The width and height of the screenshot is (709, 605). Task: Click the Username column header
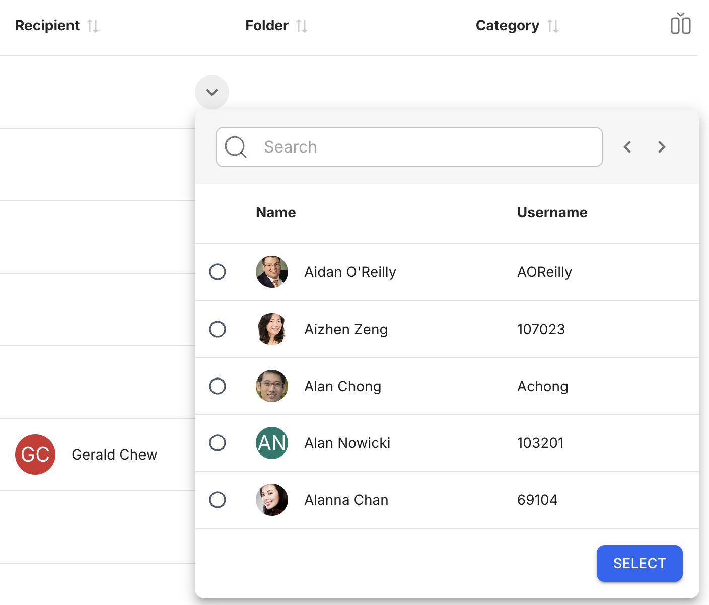pyautogui.click(x=552, y=212)
